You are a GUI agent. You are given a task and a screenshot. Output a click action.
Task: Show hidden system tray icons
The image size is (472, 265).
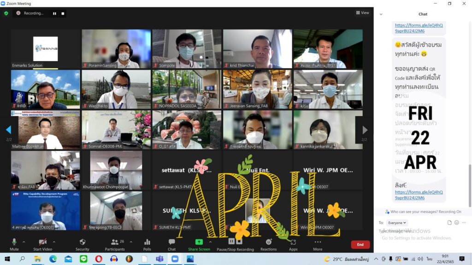coord(376,259)
